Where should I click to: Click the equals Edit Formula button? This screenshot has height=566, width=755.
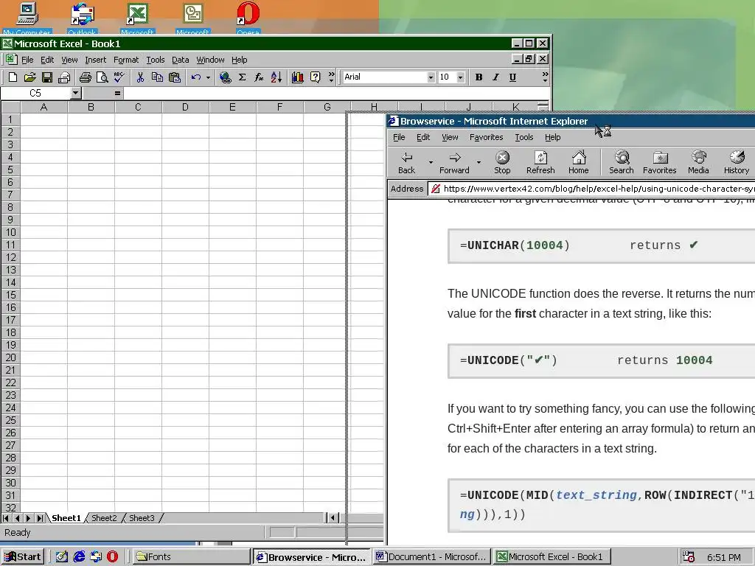[117, 93]
